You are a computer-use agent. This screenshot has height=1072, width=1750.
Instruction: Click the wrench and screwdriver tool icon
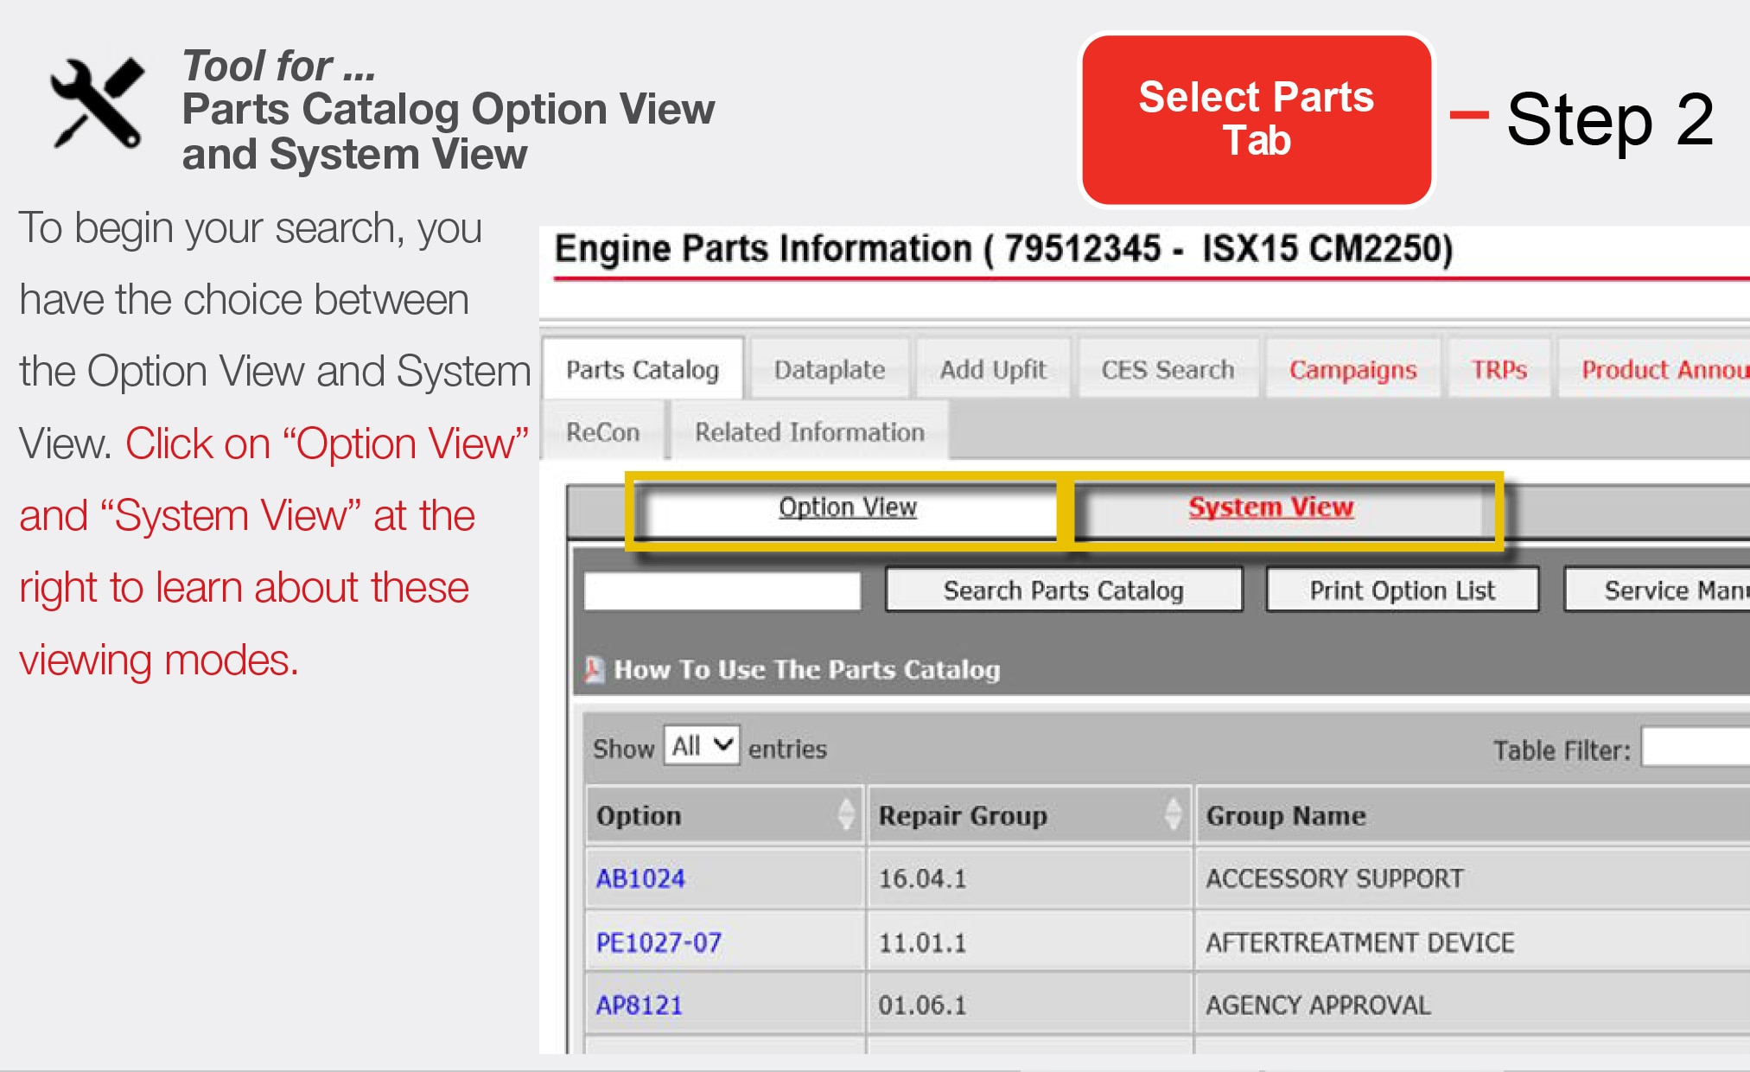tap(96, 103)
